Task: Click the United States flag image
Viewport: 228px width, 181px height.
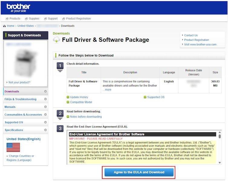Action: [13, 147]
